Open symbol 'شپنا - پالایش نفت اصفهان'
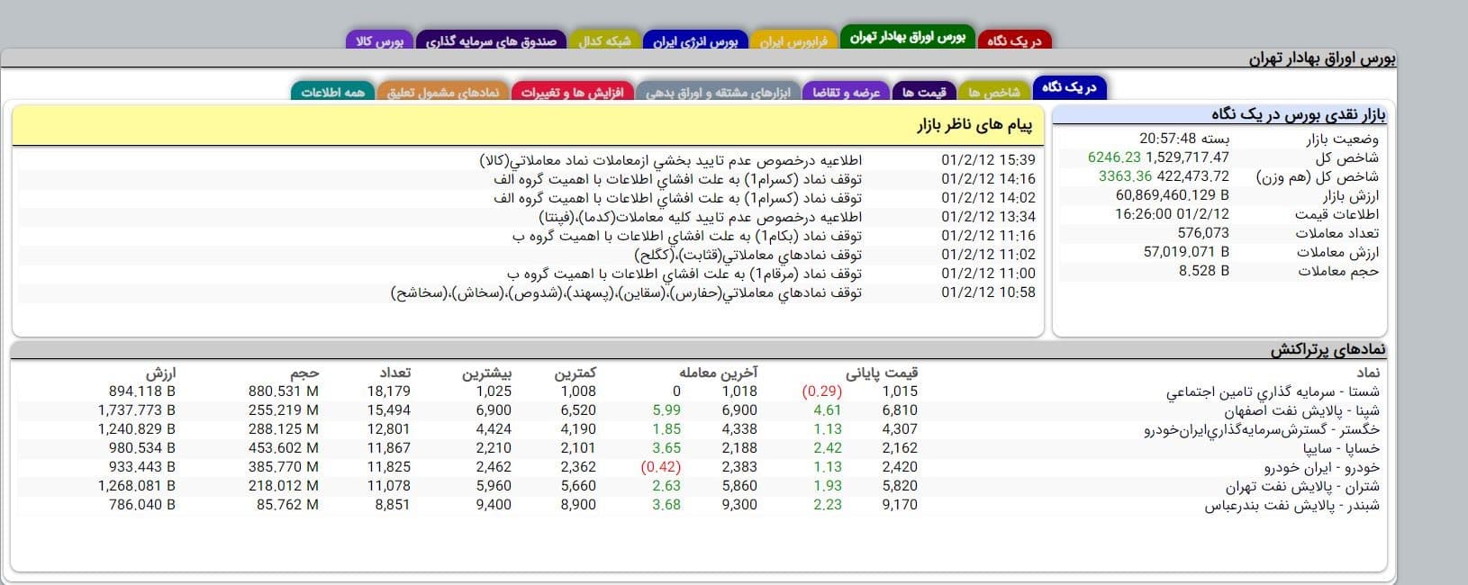The height and width of the screenshot is (585, 1468). pos(1301,411)
